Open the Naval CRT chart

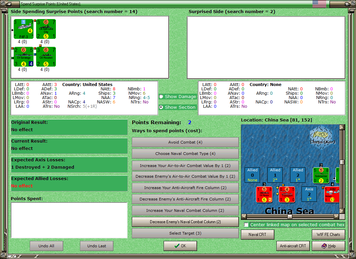pos(258,235)
